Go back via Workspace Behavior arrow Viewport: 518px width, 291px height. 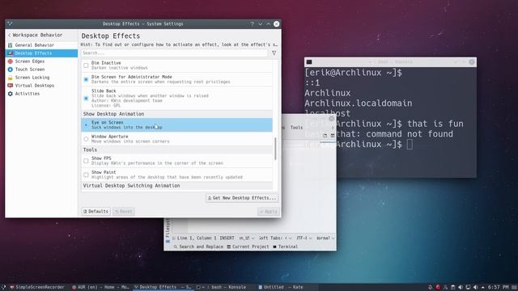(9, 35)
